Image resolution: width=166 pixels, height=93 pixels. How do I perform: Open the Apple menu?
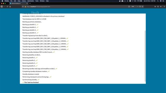[x=2, y=1]
